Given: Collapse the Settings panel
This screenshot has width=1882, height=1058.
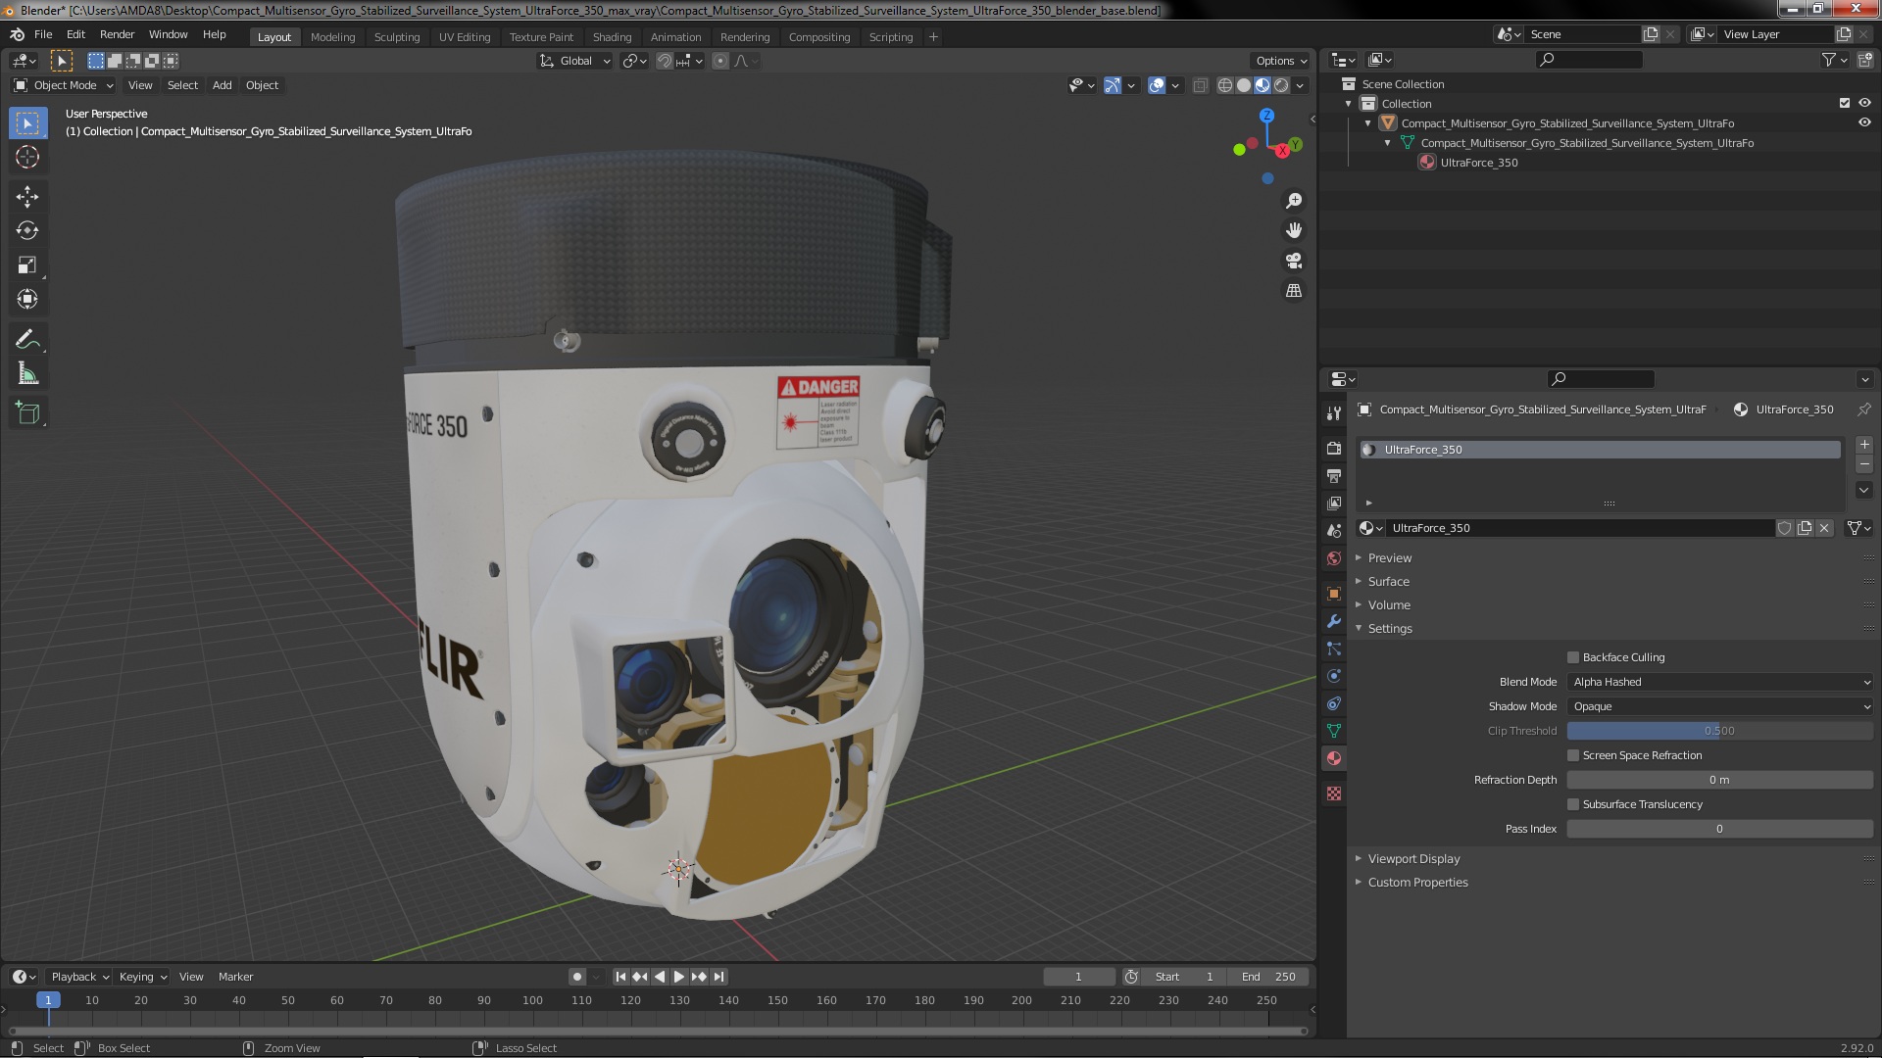Looking at the screenshot, I should 1390,628.
